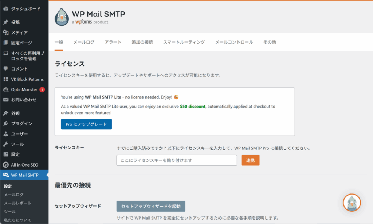Click the orange 連携 button
This screenshot has width=373, height=224.
click(x=250, y=160)
